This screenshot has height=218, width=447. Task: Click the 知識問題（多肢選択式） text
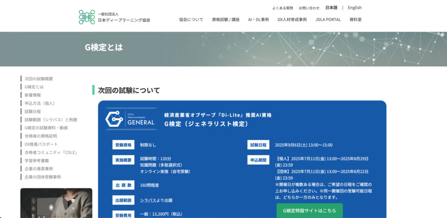(162, 165)
